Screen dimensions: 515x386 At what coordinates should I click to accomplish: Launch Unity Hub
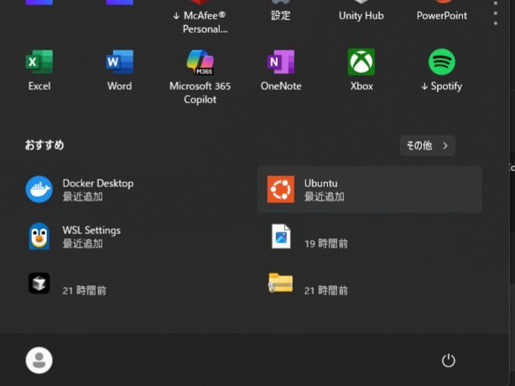(x=362, y=12)
